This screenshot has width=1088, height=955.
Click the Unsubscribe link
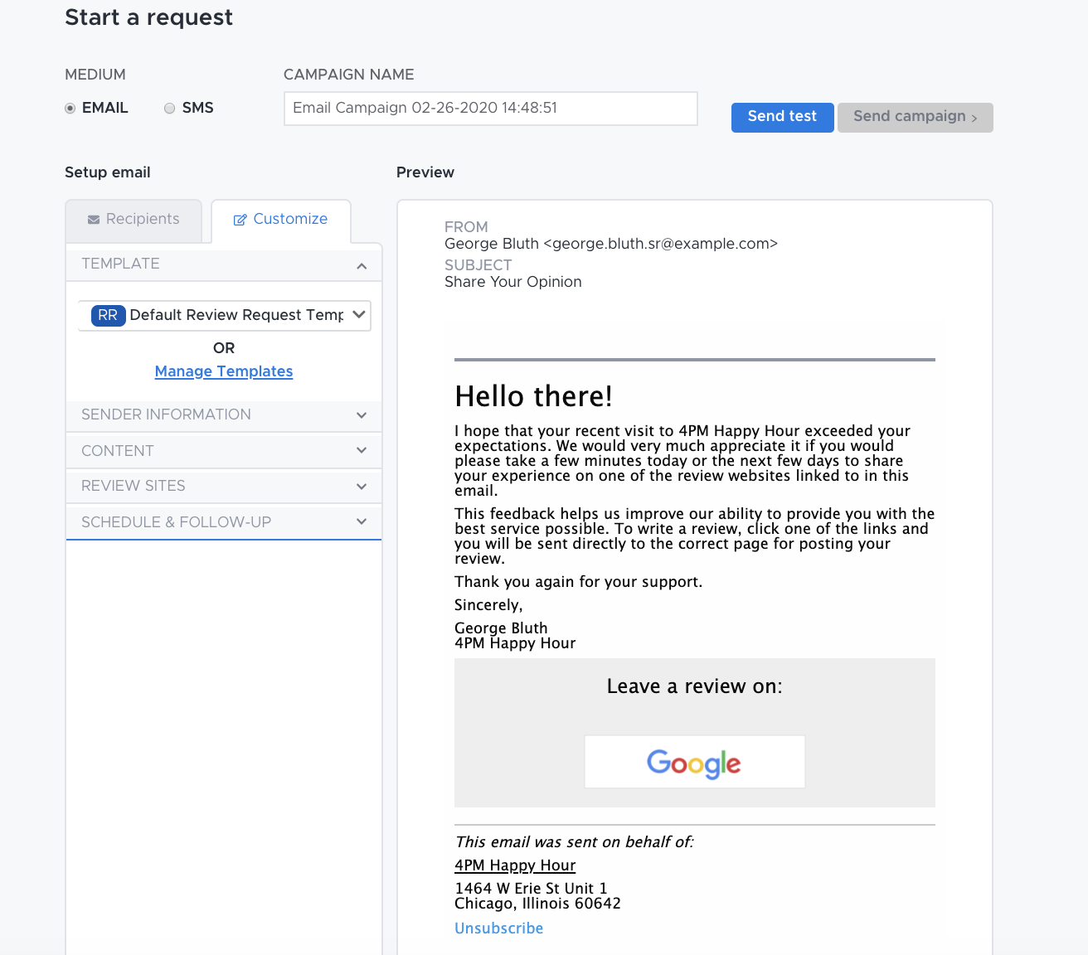(x=498, y=928)
